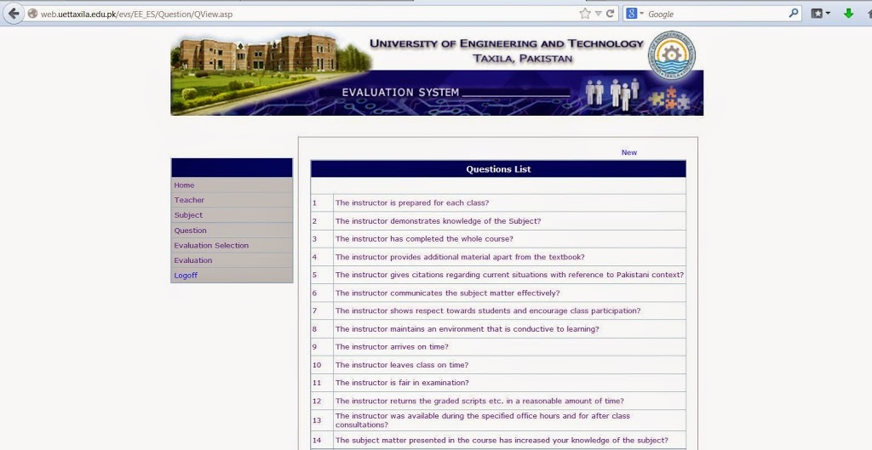Open 'The instructor arrives on time?'
Image resolution: width=872 pixels, height=450 pixels.
[392, 347]
